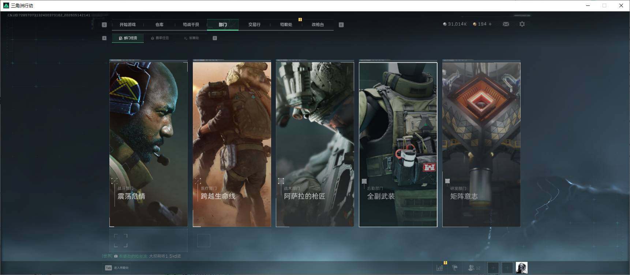Open the 矩阵意志 research department card
This screenshot has height=275, width=630.
point(481,144)
